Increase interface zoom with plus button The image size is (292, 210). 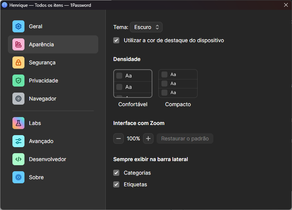pos(148,138)
